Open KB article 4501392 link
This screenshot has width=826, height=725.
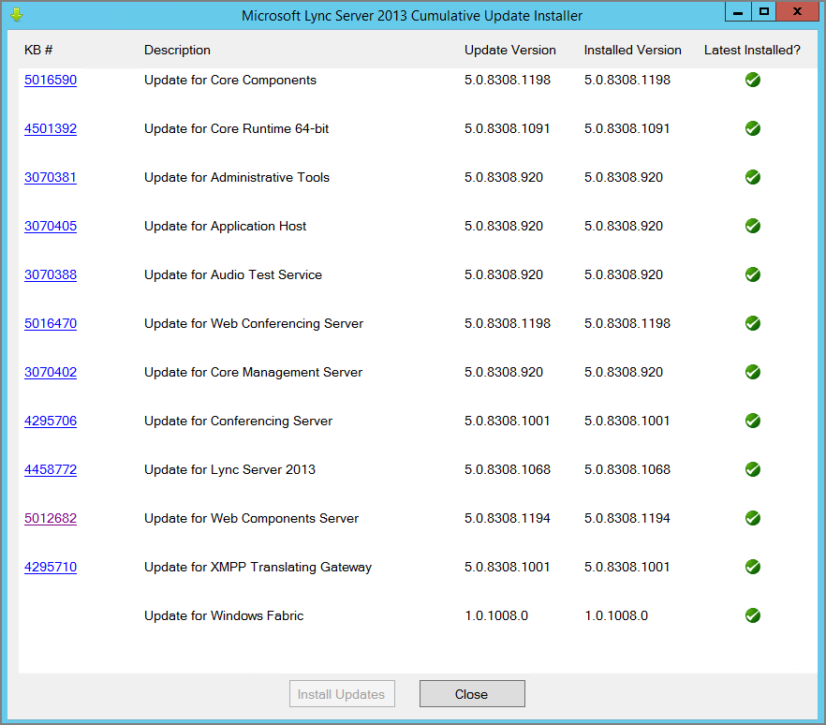coord(51,128)
